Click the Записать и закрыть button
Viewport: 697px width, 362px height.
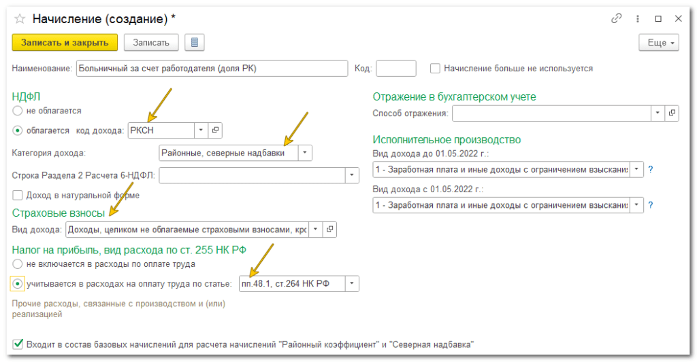coord(65,43)
